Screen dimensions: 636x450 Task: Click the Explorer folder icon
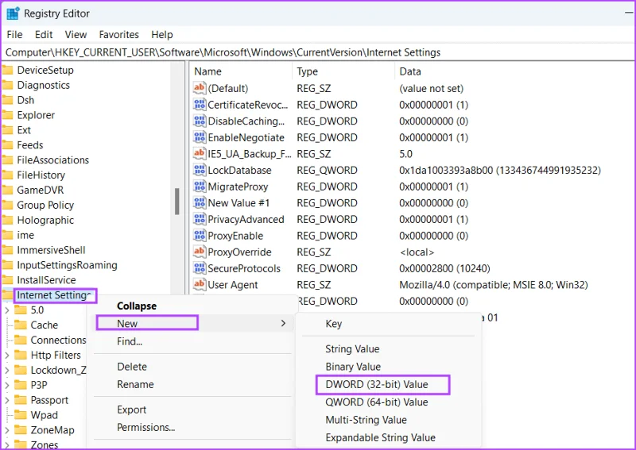click(7, 115)
